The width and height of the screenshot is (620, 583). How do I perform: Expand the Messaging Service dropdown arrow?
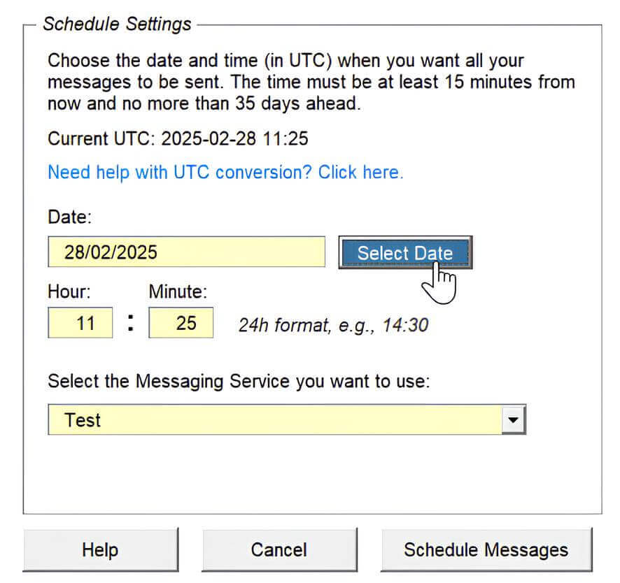click(514, 420)
